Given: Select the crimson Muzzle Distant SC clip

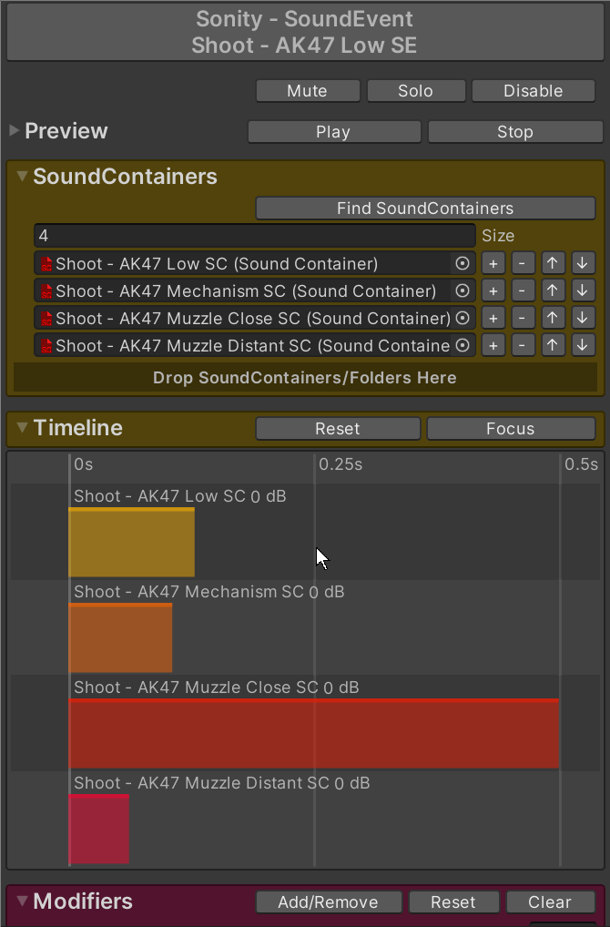Looking at the screenshot, I should pos(98,829).
